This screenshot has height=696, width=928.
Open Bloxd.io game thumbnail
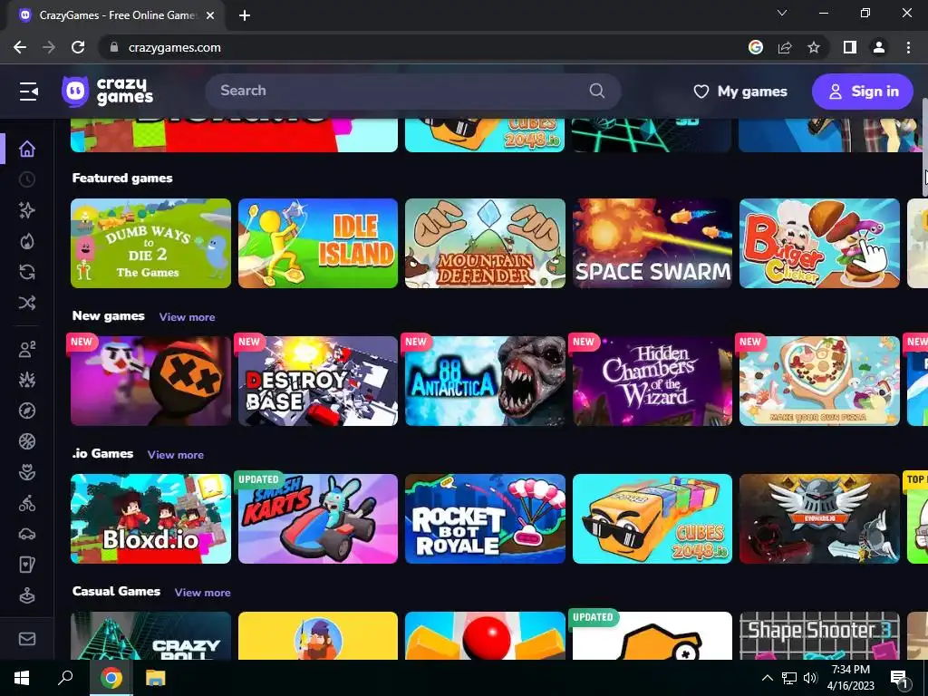151,518
